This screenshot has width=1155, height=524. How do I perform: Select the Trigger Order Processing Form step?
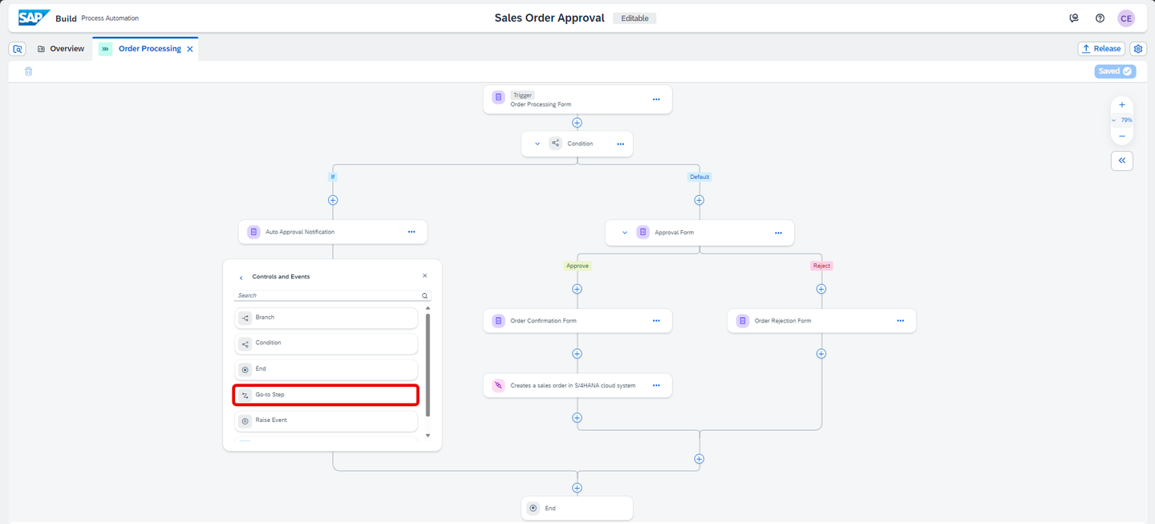coord(577,100)
